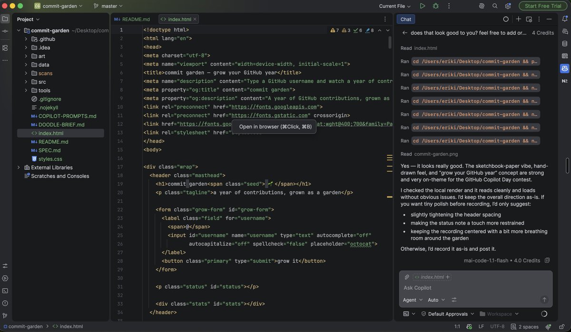Click UTF-8 encoding in status bar

click(497, 326)
